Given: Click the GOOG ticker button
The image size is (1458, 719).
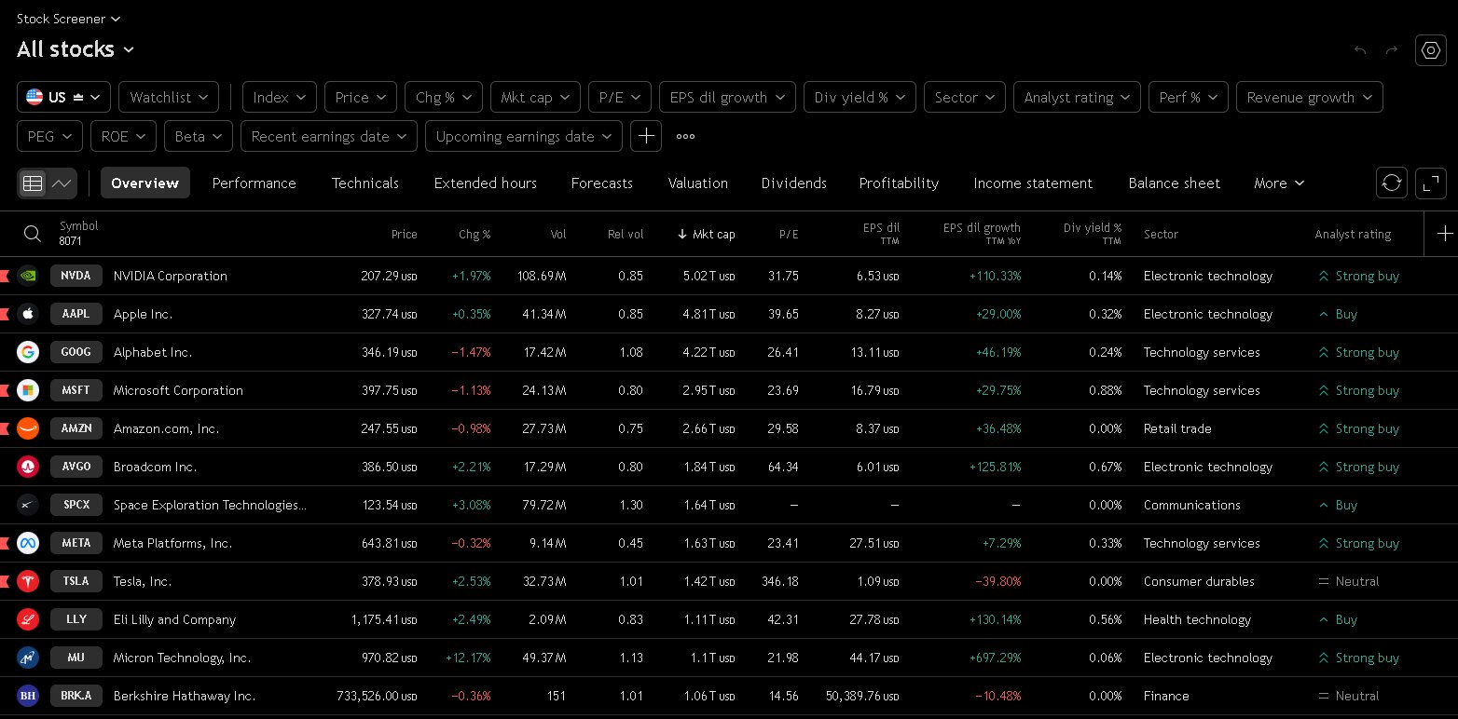Looking at the screenshot, I should pyautogui.click(x=76, y=352).
